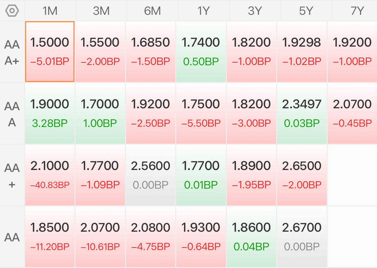This screenshot has width=377, height=268.
Task: Click AA 5Y cell showing 2.6700
Action: click(x=302, y=237)
